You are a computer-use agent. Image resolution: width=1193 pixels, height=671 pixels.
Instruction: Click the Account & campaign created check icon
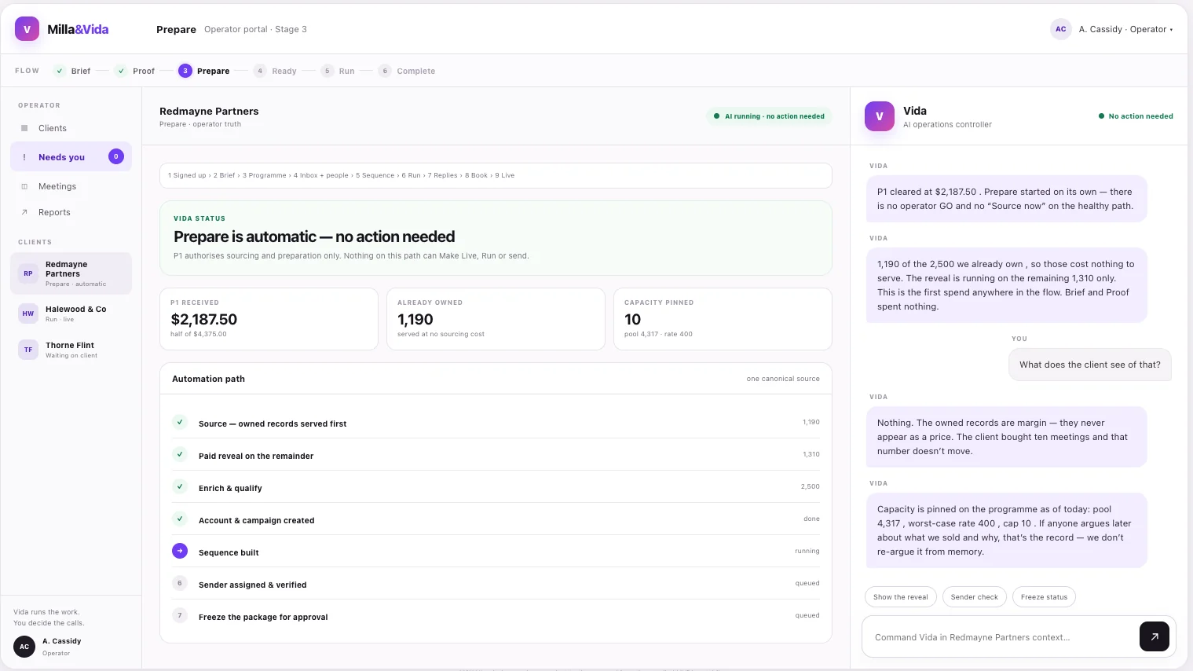pyautogui.click(x=180, y=519)
